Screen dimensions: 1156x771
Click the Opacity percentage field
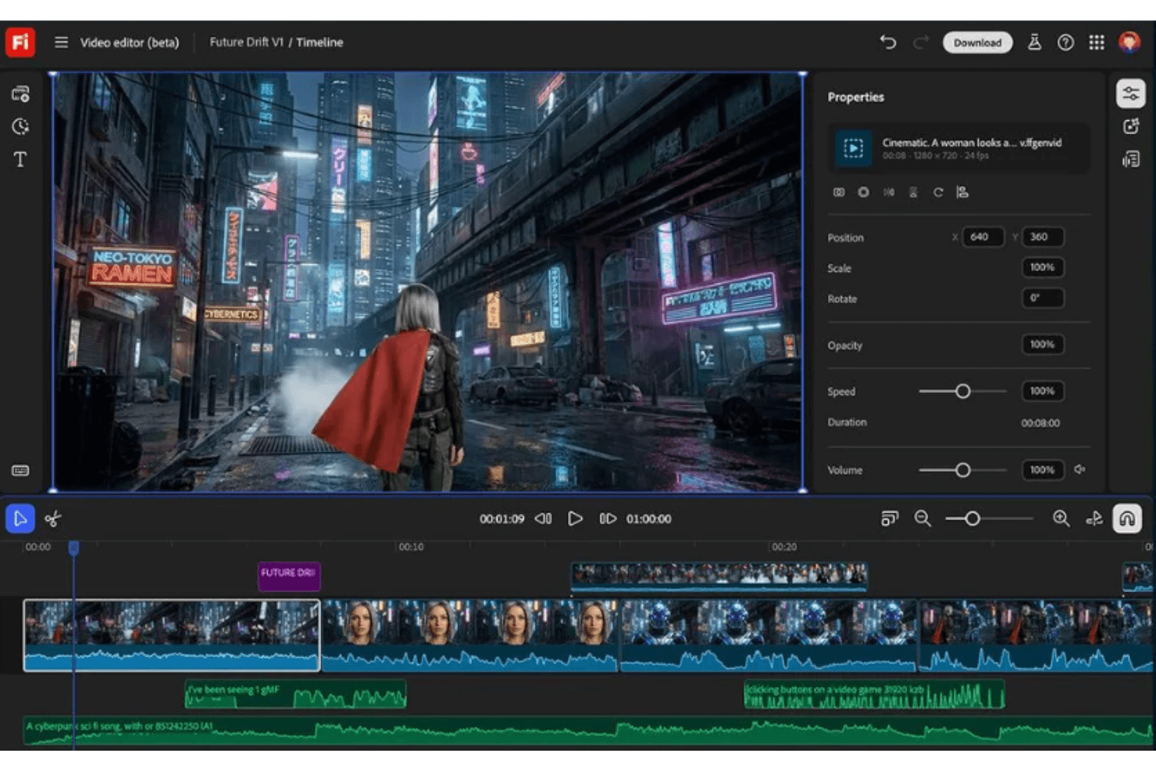pyautogui.click(x=1042, y=344)
